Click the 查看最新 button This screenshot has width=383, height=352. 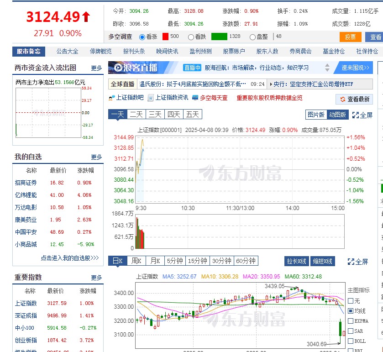(354, 99)
